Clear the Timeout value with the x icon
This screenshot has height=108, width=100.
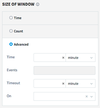click(x=63, y=83)
